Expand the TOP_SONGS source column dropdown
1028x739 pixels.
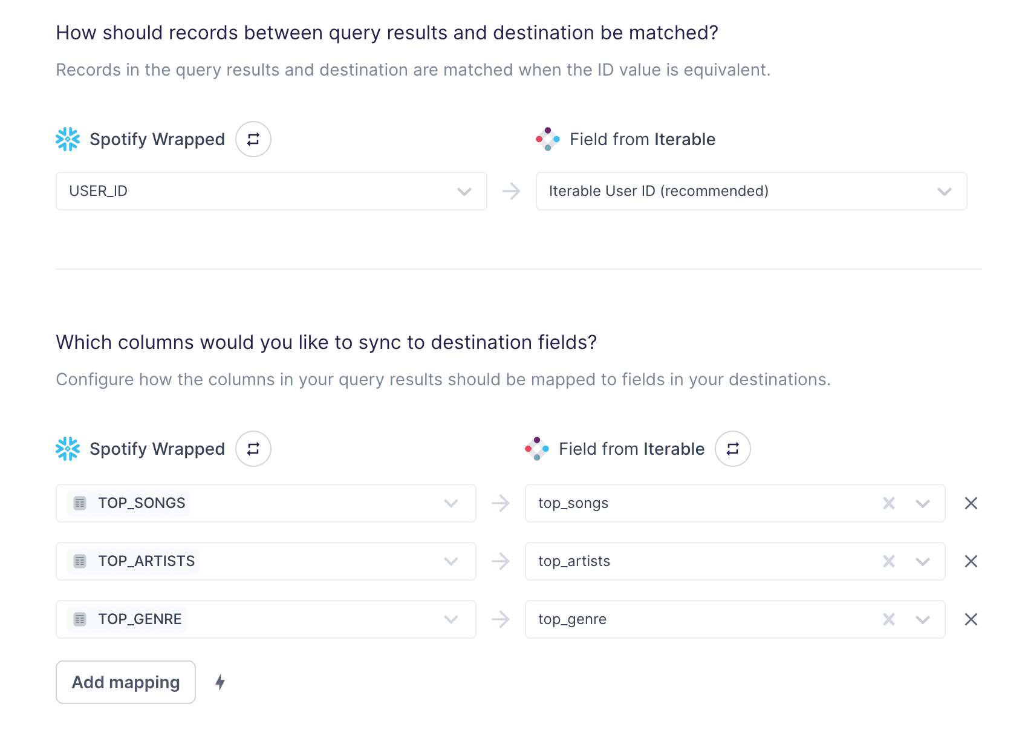click(451, 503)
